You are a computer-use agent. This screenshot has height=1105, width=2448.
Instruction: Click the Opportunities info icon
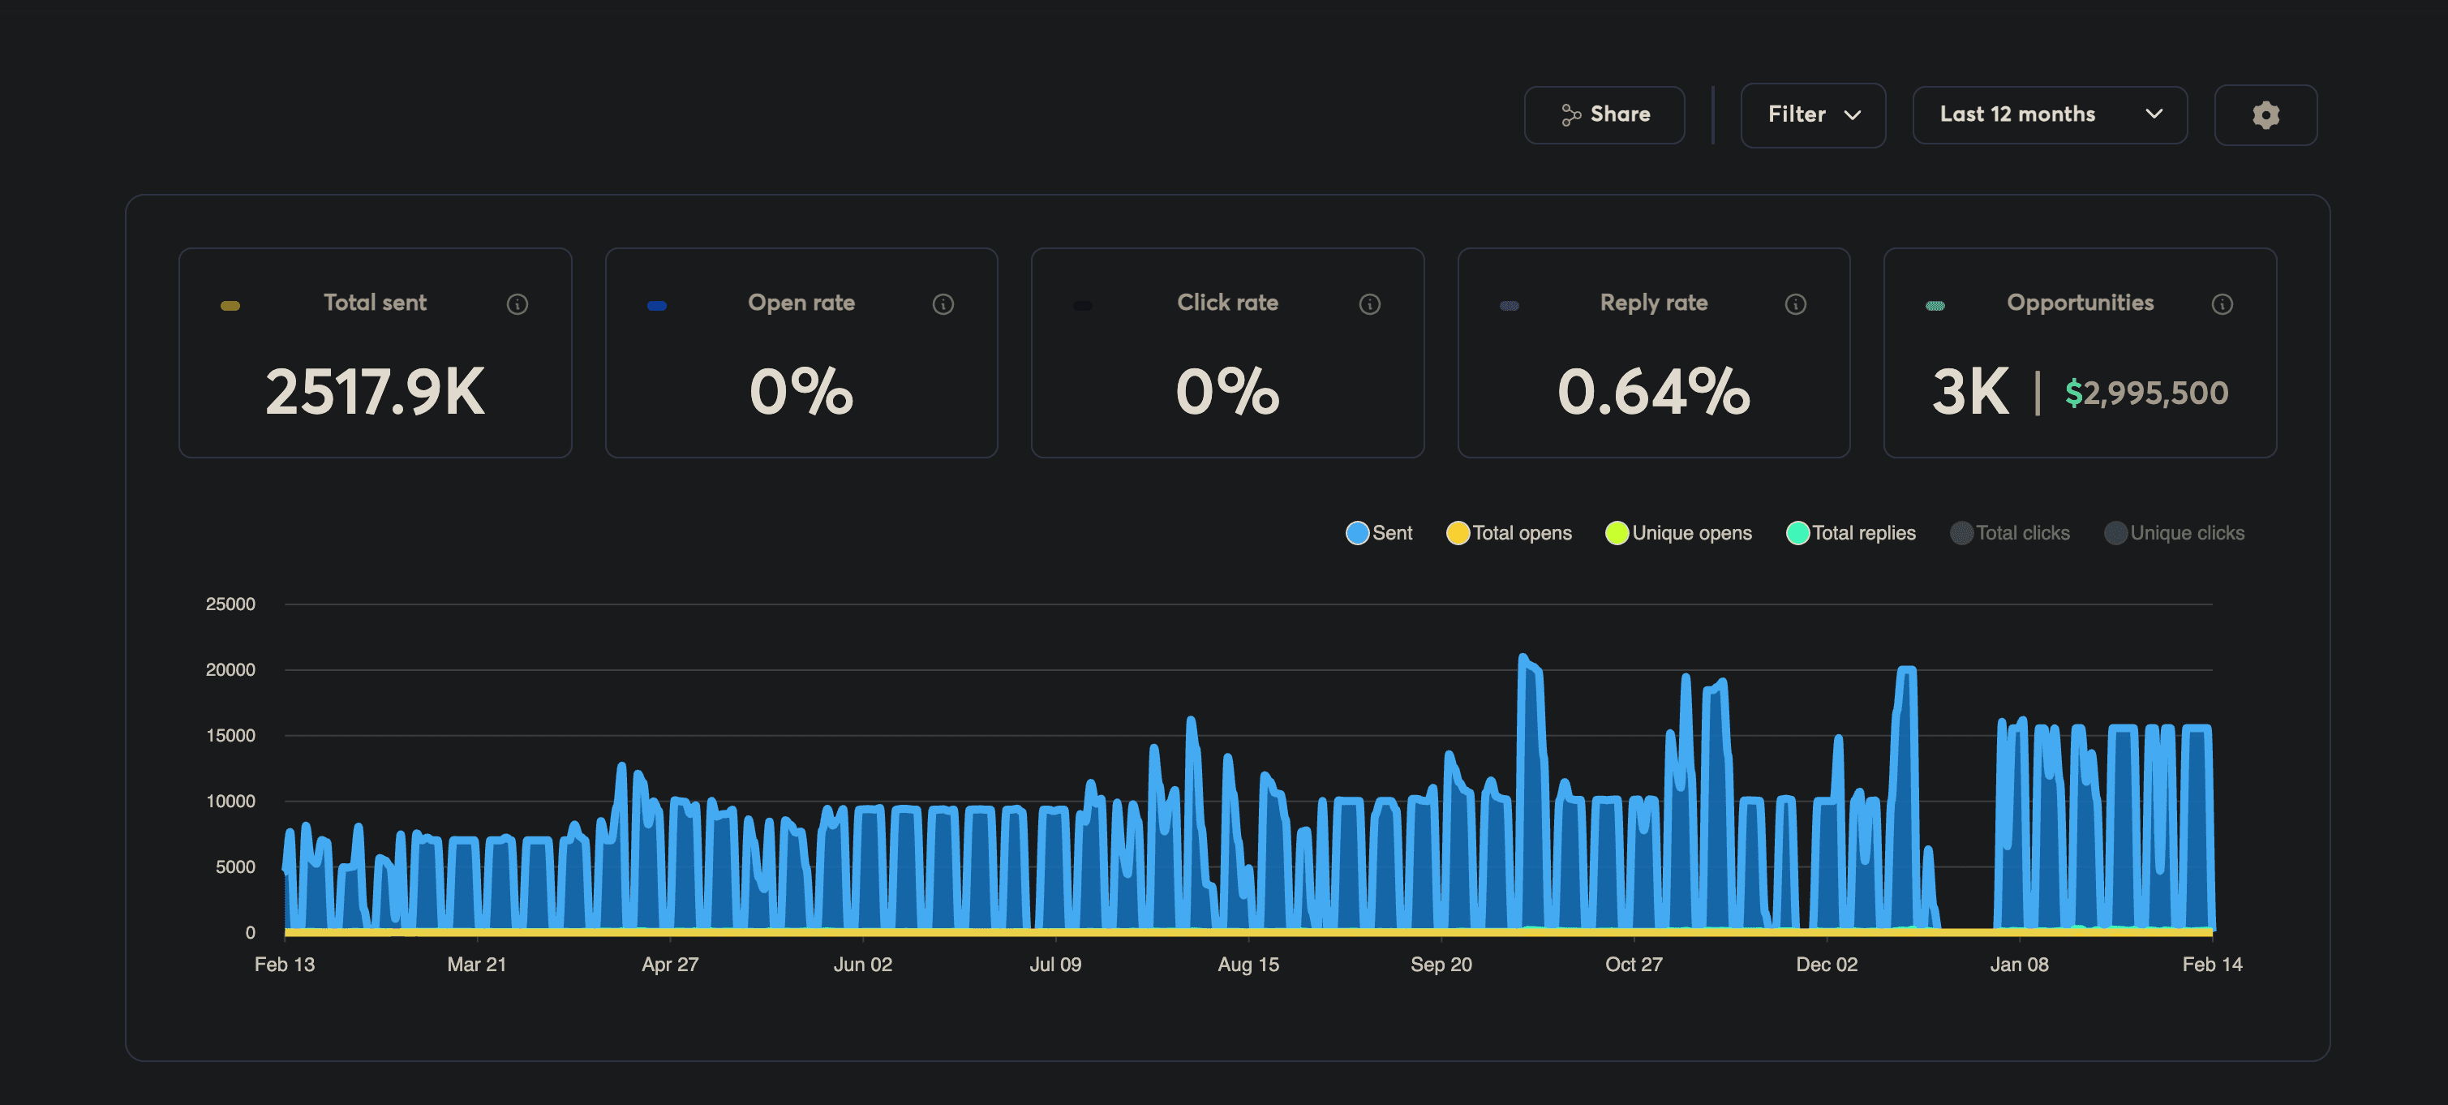[2223, 303]
